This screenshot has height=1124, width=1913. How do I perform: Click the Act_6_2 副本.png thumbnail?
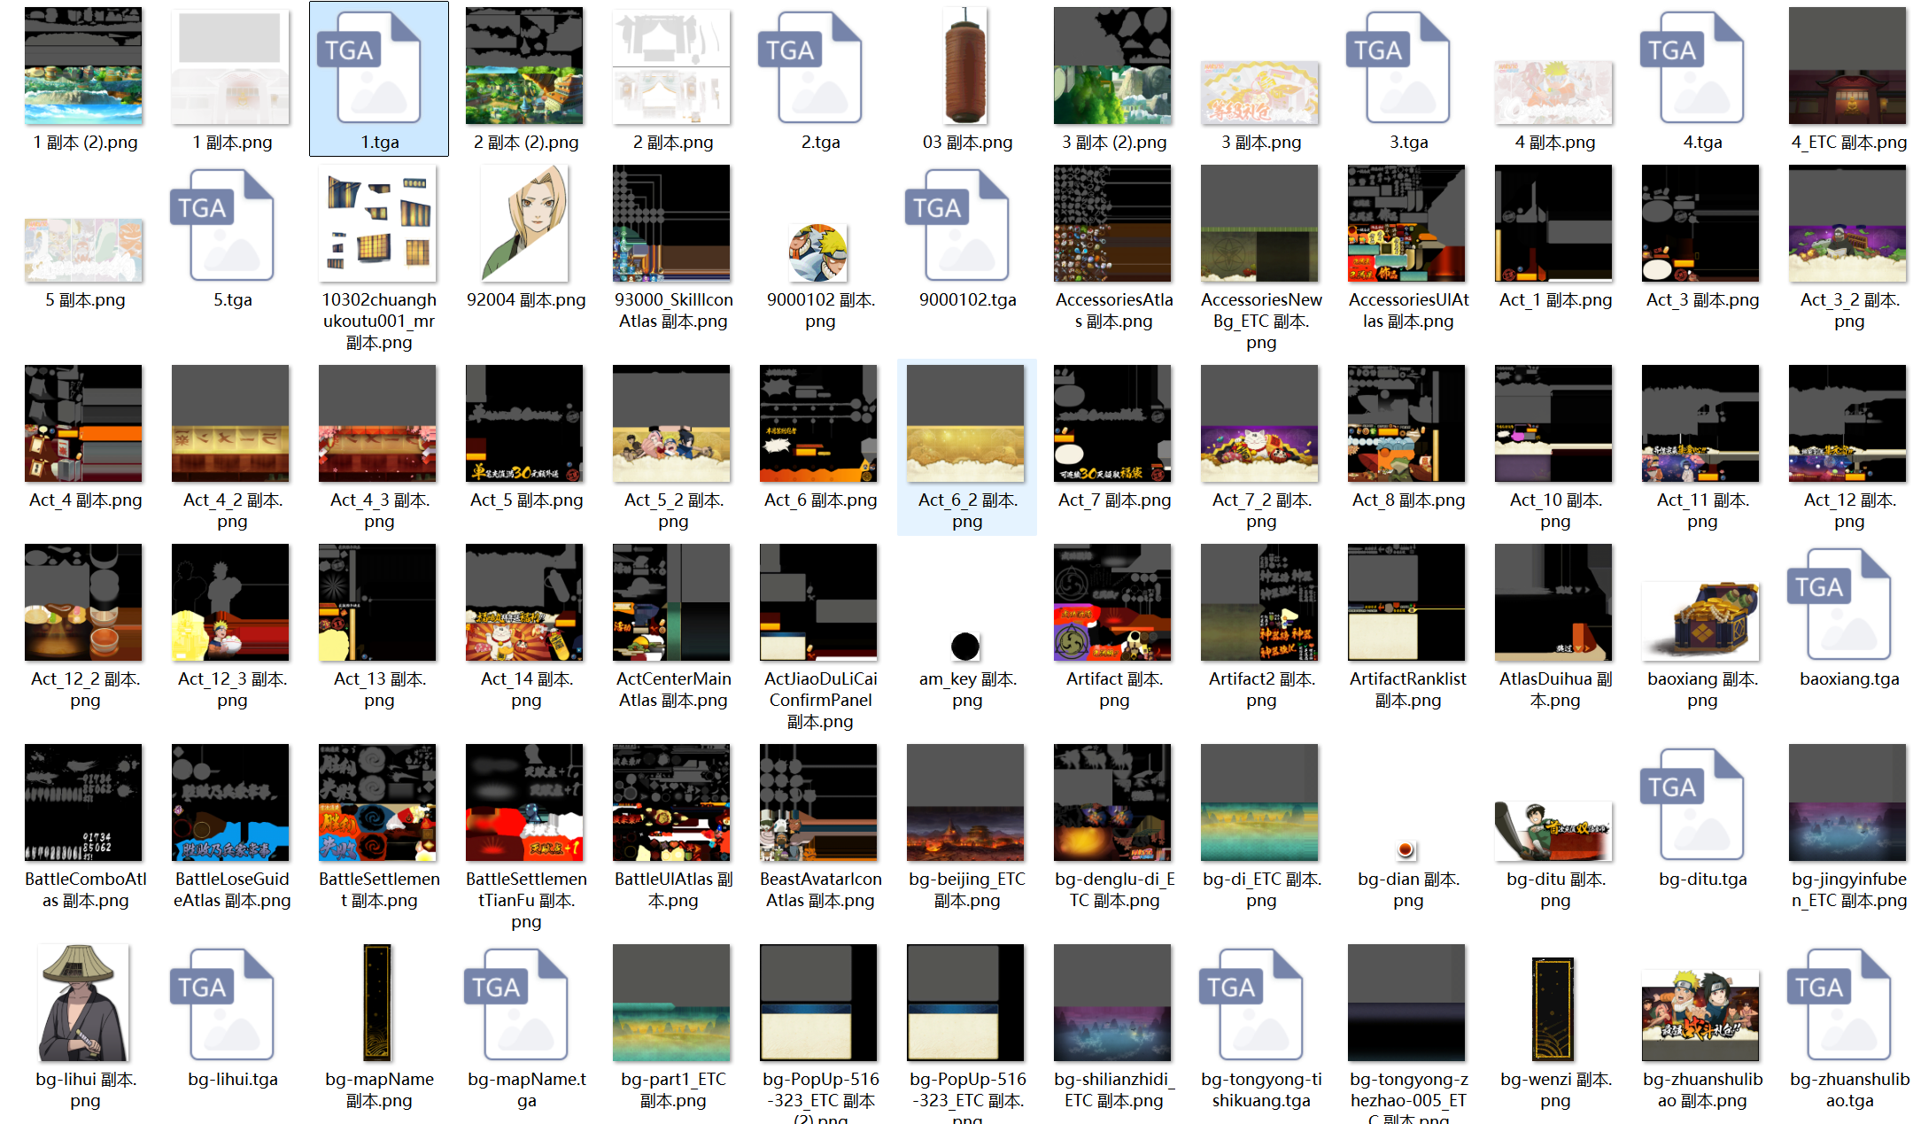(965, 423)
